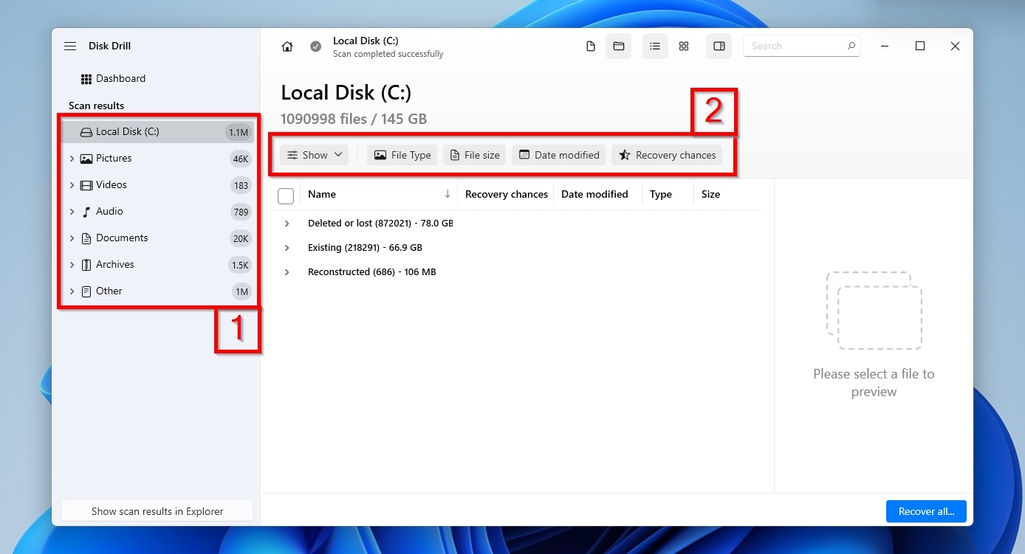Select grid view layout icon
The height and width of the screenshot is (554, 1025).
pos(684,46)
